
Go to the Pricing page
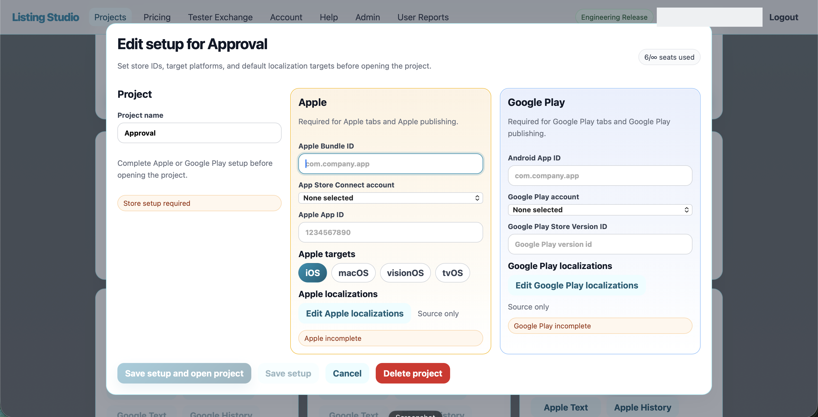(x=157, y=17)
